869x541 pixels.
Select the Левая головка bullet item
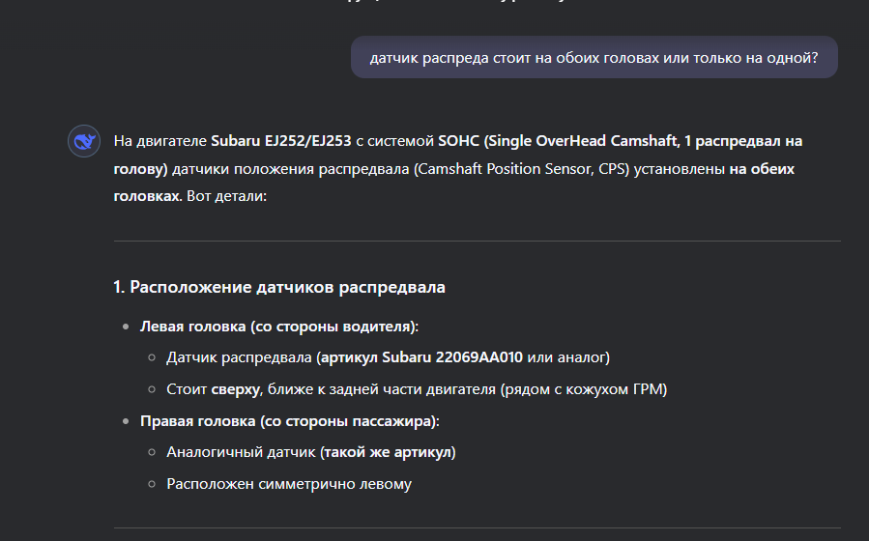click(x=278, y=327)
